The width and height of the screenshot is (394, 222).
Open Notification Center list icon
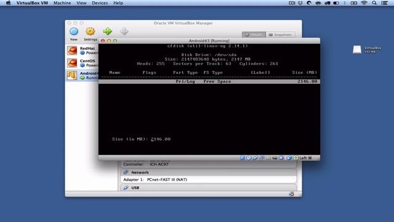(385, 3)
